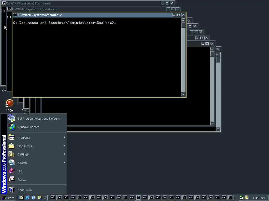Screen dimensions: 269x201
Task: Click the Start button
Action: (x=8, y=198)
